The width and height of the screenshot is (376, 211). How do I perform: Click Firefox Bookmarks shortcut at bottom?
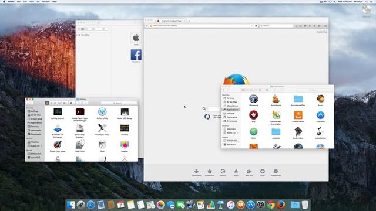[x=210, y=172]
